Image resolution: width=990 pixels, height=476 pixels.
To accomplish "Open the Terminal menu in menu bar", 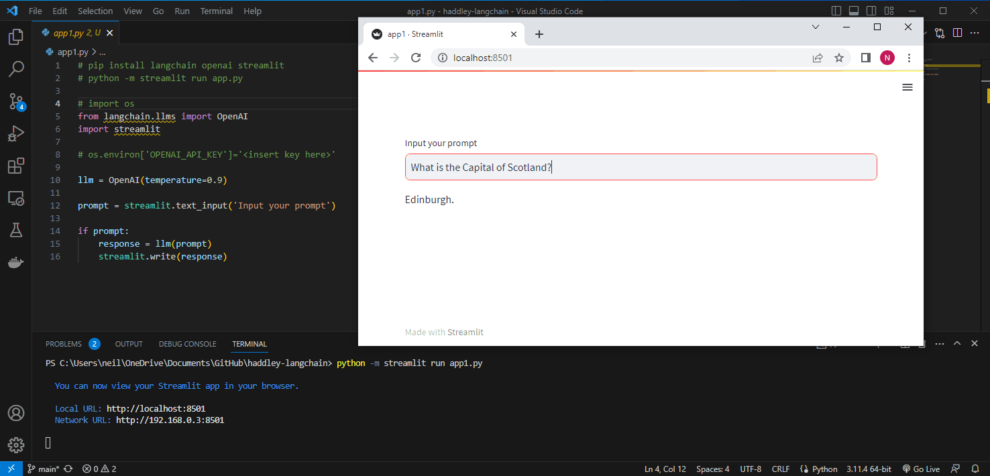I will coord(216,11).
